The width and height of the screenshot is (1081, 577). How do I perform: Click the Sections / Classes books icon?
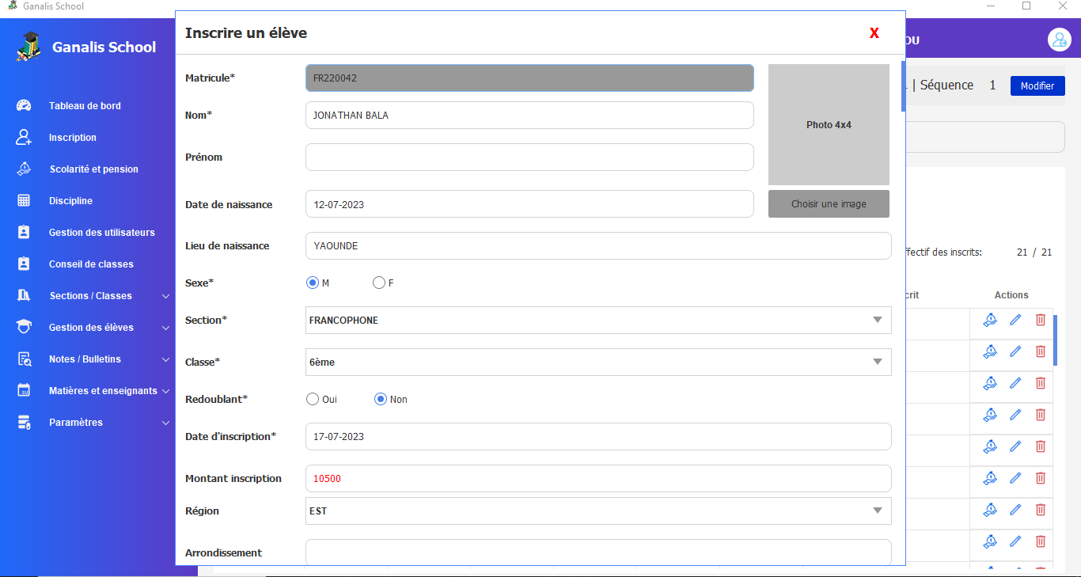[24, 295]
